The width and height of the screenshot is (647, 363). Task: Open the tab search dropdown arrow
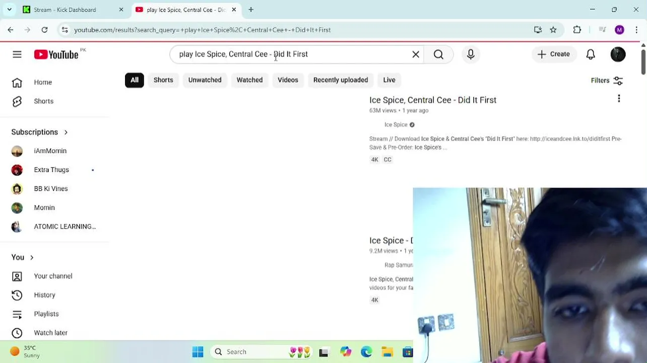tap(9, 10)
